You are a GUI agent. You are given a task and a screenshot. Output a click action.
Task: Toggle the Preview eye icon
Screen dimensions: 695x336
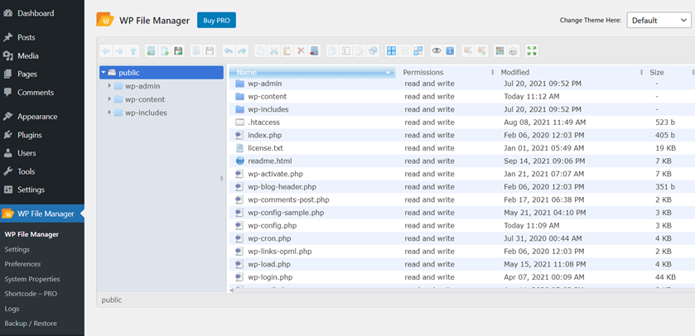click(x=437, y=51)
